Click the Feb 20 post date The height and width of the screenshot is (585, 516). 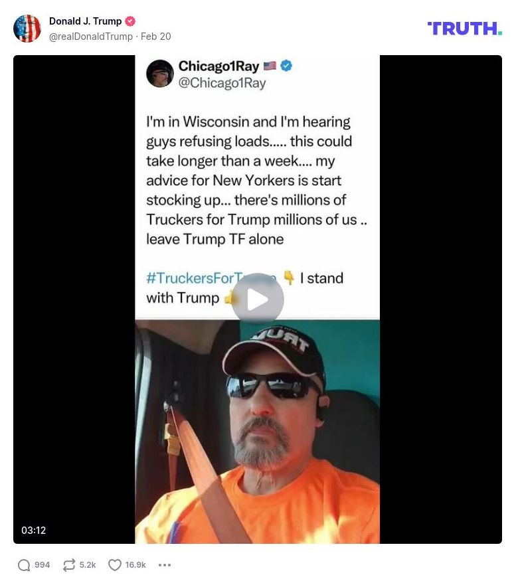tap(155, 37)
